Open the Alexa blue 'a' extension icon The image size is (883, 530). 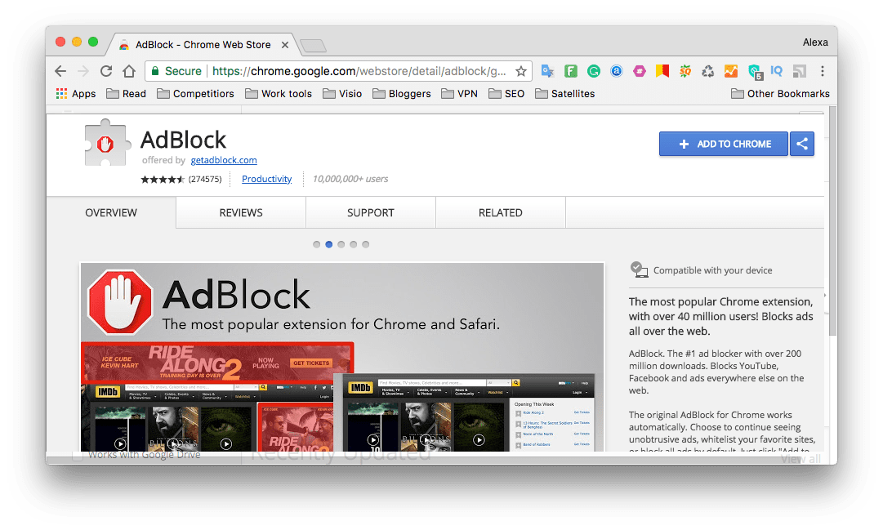[617, 71]
